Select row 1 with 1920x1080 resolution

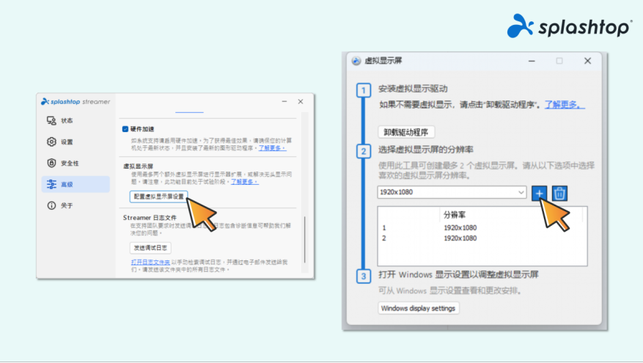[x=482, y=227]
